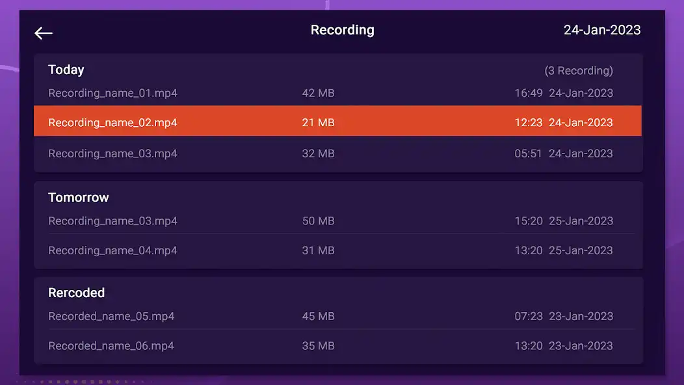The image size is (684, 385).
Task: Open Recording_name_04.mp4 recording
Action: (112, 250)
